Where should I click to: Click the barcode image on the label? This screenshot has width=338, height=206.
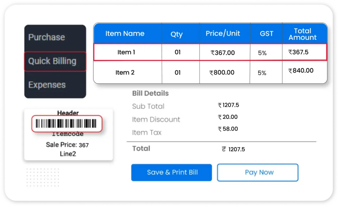pos(66,124)
